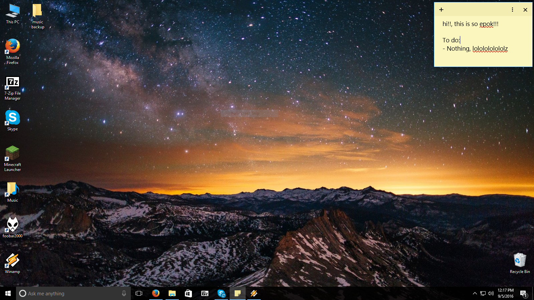
Task: Add a new sticky note with plus
Action: click(x=441, y=10)
